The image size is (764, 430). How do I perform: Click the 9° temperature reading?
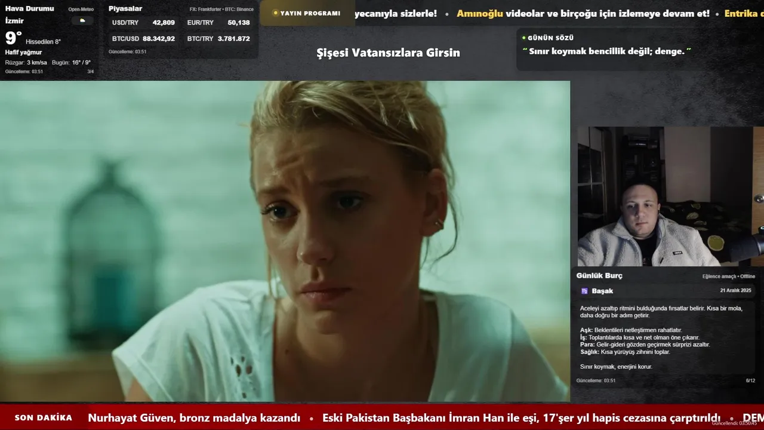pos(13,38)
